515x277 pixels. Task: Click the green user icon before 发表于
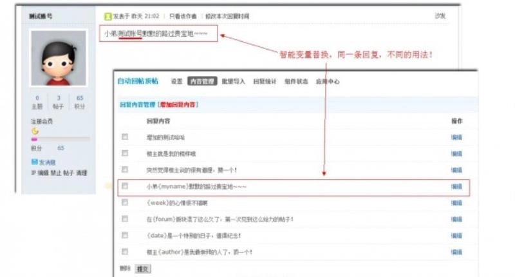point(108,16)
